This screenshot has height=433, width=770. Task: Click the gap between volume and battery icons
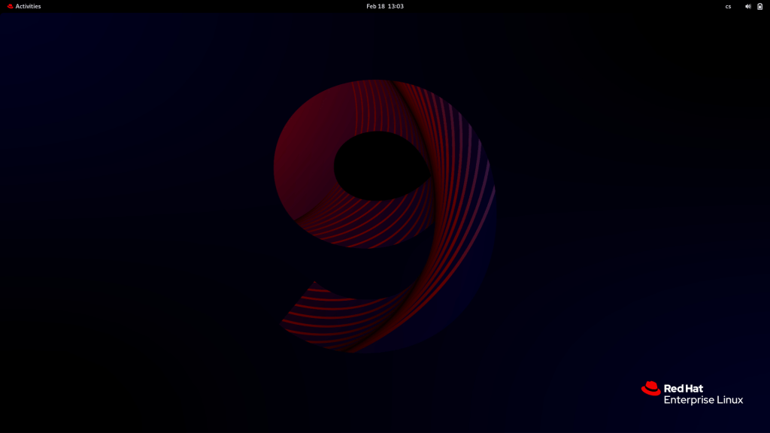click(753, 6)
